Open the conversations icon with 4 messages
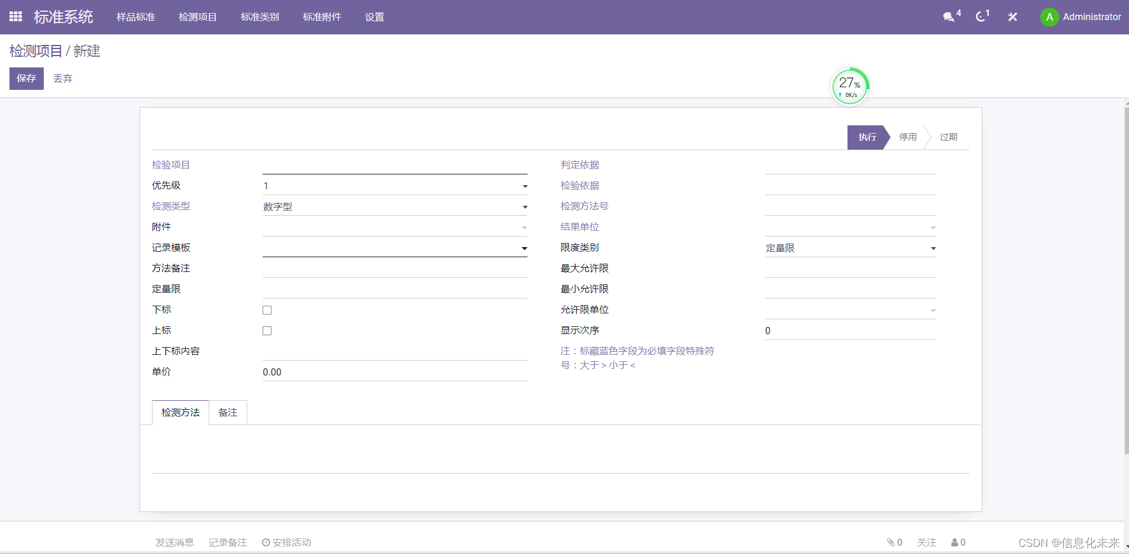This screenshot has height=554, width=1129. coord(949,17)
